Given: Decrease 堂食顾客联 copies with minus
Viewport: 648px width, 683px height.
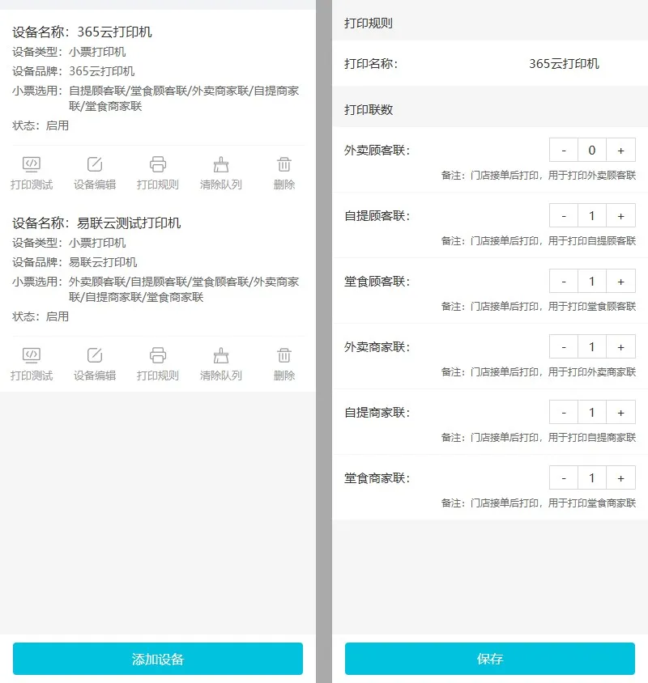Looking at the screenshot, I should point(564,282).
